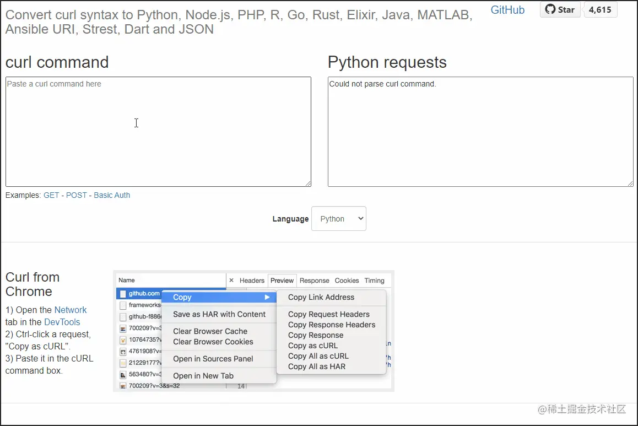Click the "Python requests" heading
The image size is (638, 426).
(x=387, y=62)
